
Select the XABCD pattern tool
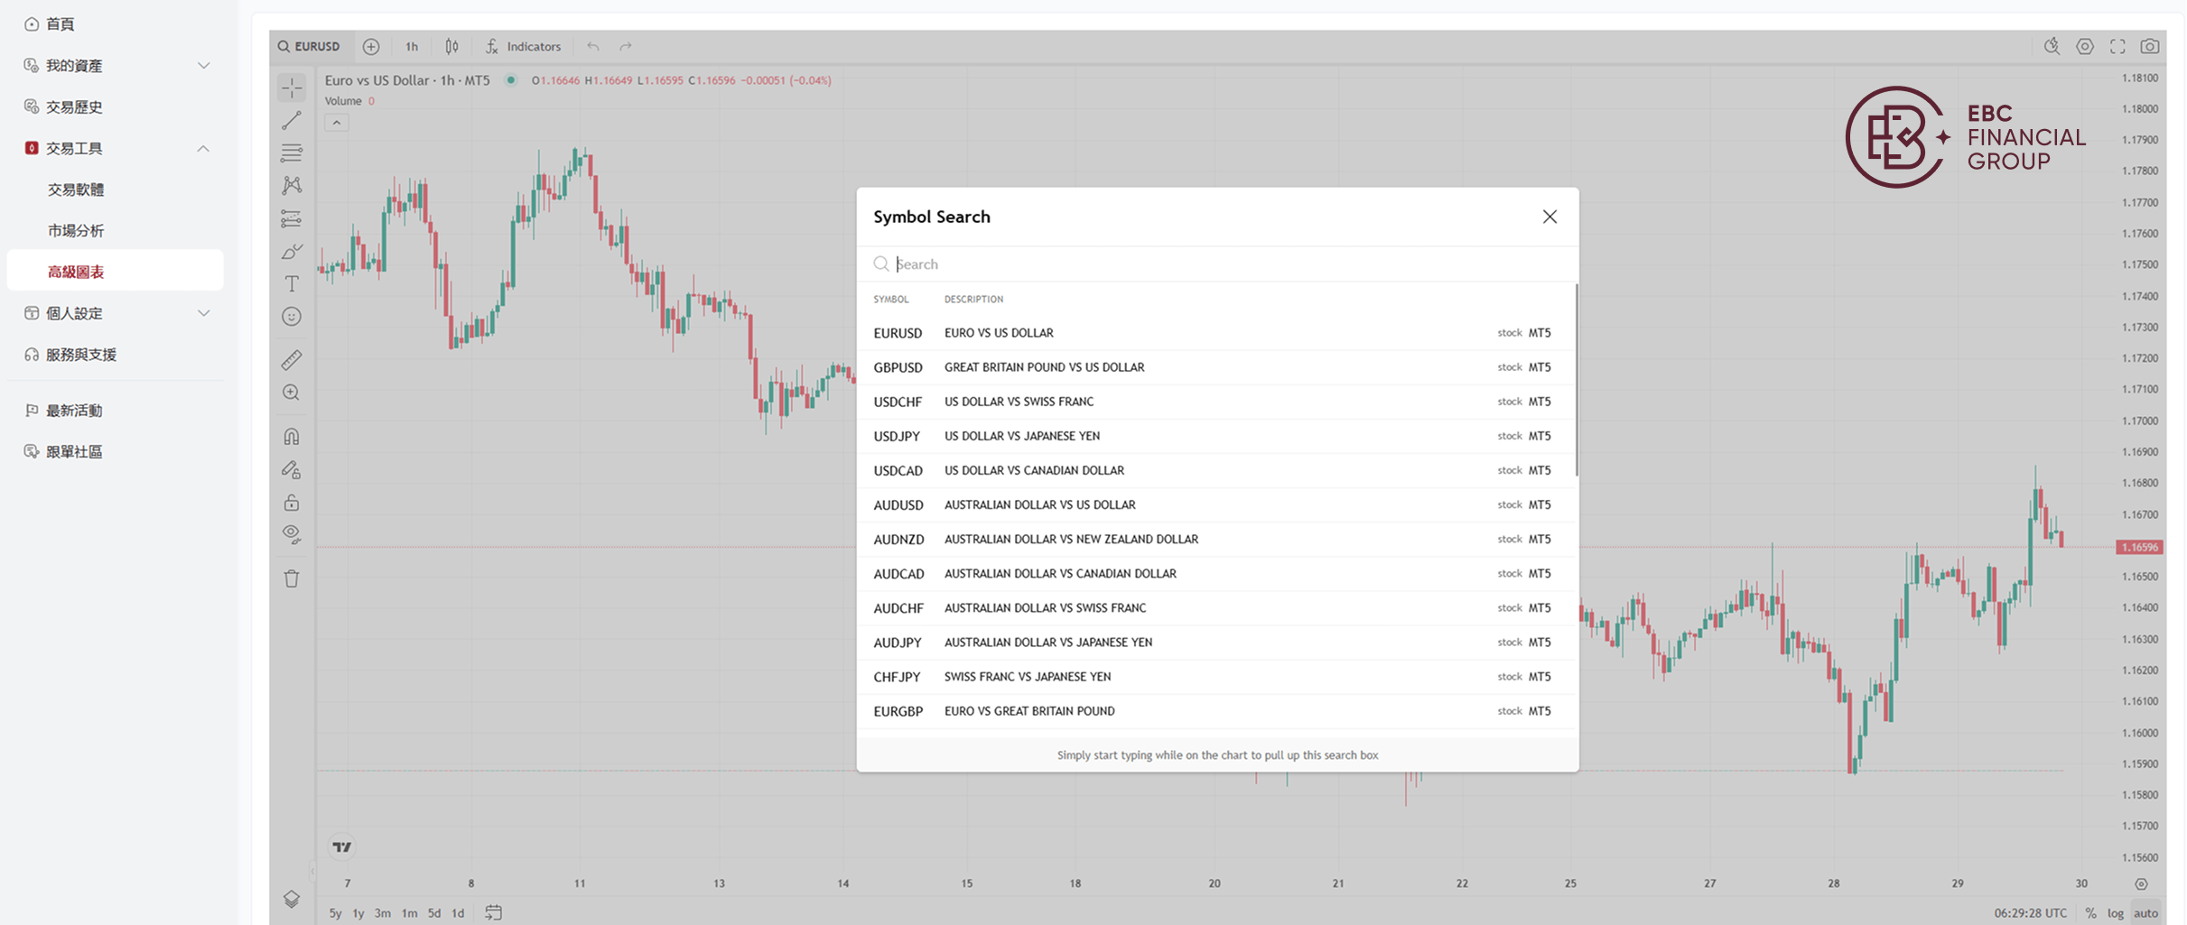(x=292, y=186)
